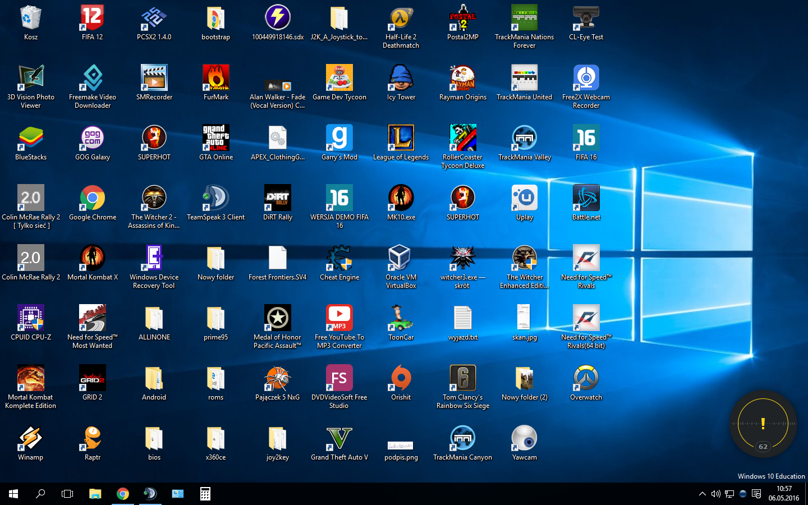808x505 pixels.
Task: Select GTA Online shortcut
Action: coord(216,138)
